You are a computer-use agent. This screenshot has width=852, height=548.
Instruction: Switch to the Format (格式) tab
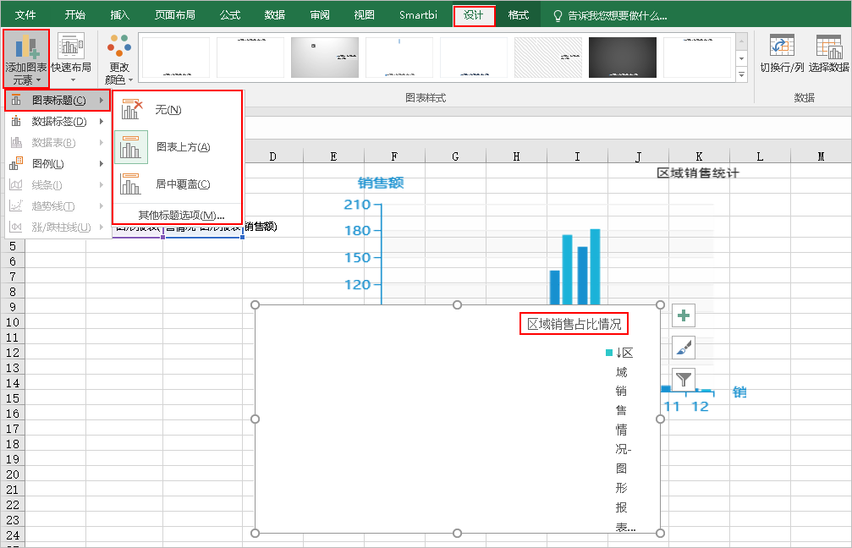click(519, 14)
